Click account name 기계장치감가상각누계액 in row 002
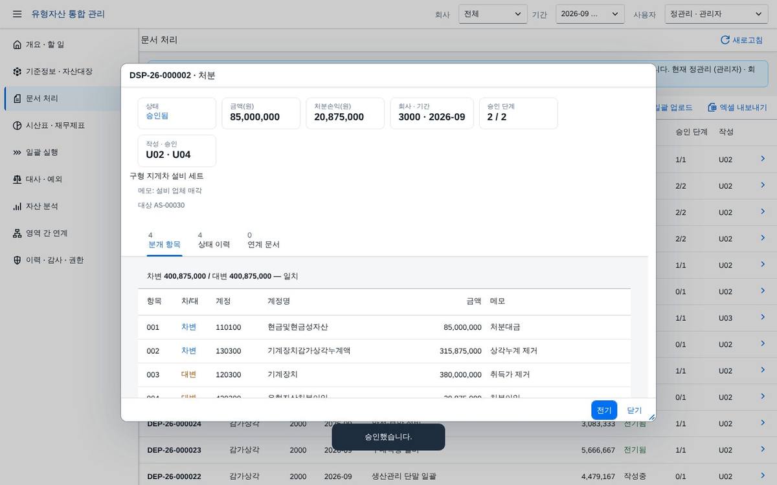Image resolution: width=777 pixels, height=485 pixels. (x=309, y=350)
